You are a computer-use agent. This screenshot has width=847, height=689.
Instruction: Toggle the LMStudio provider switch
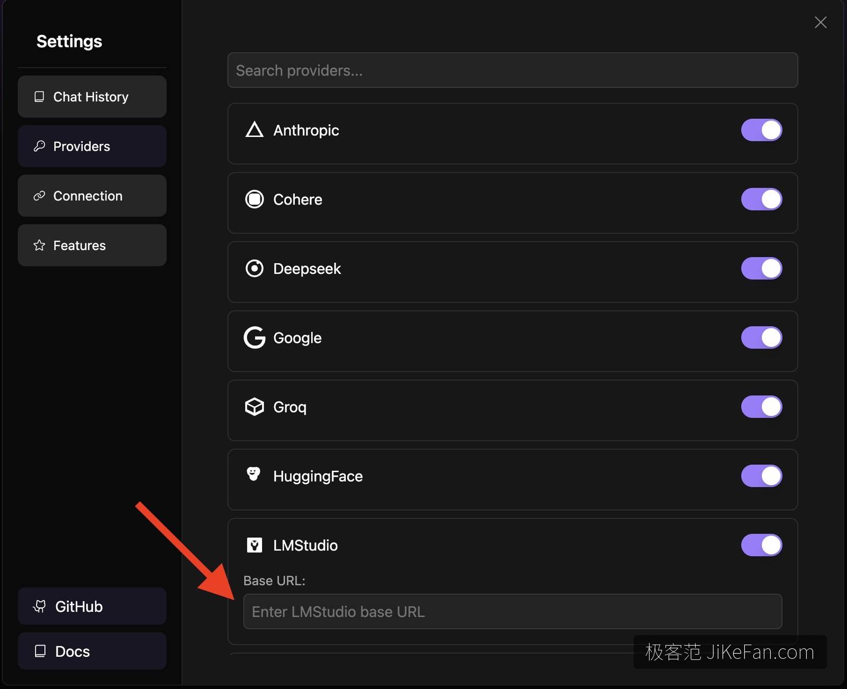tap(762, 545)
